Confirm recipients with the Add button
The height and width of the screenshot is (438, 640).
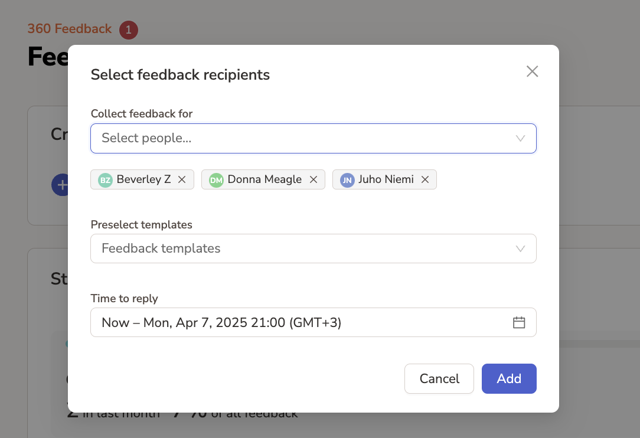click(x=508, y=378)
